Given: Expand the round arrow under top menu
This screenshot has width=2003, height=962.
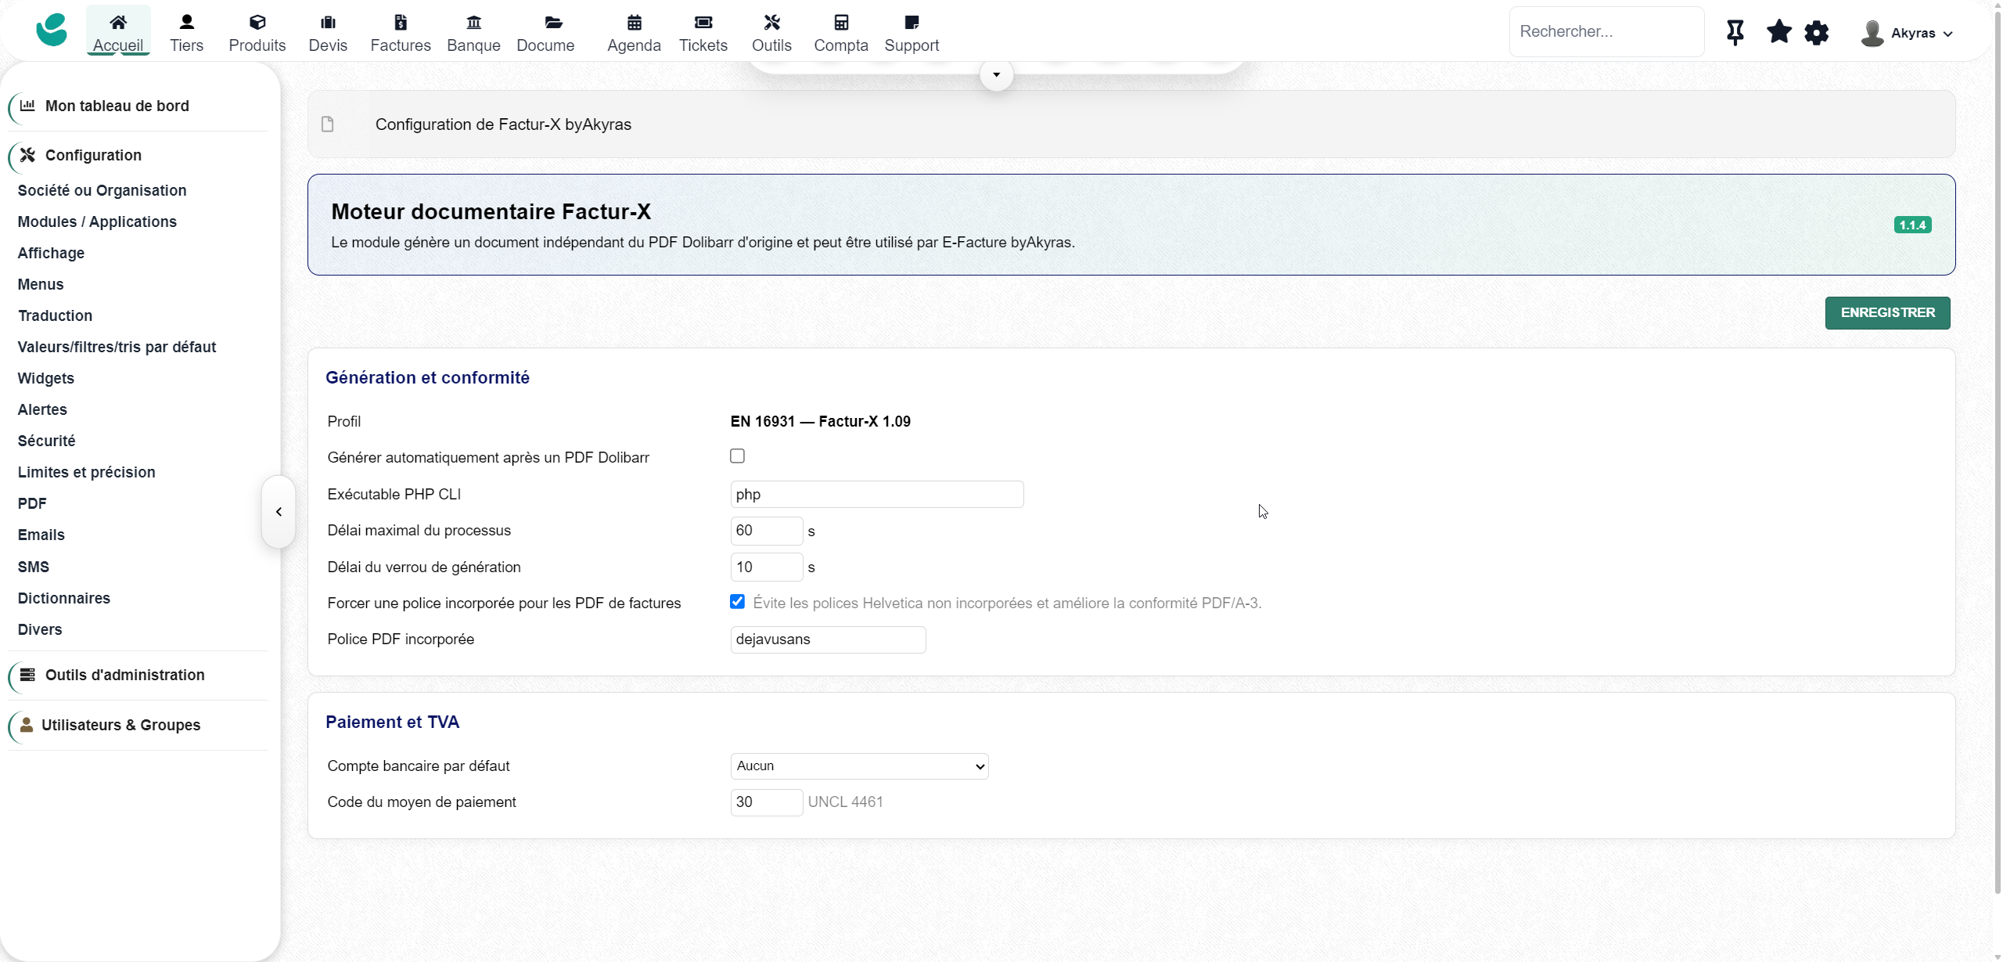Looking at the screenshot, I should (996, 75).
